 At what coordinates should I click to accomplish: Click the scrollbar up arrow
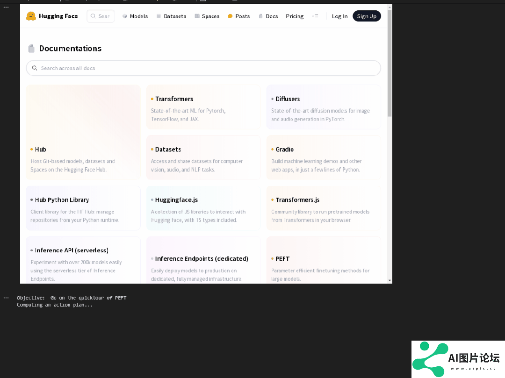click(390, 7)
